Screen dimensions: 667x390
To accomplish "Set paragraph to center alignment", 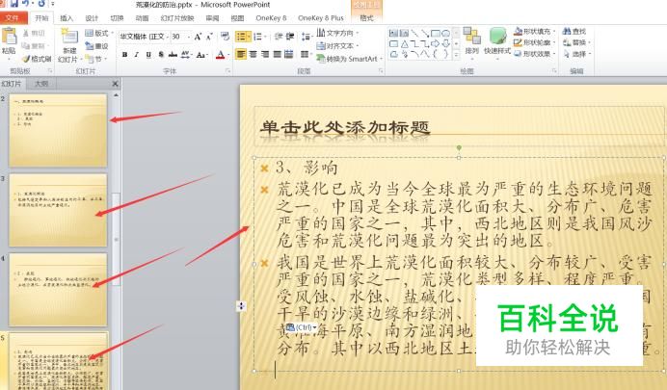I will point(253,54).
